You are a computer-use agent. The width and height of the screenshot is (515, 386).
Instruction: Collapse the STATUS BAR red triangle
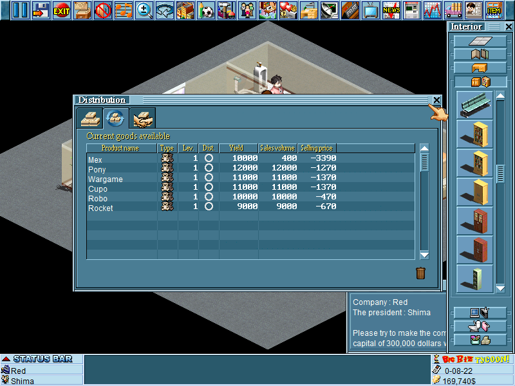6,359
